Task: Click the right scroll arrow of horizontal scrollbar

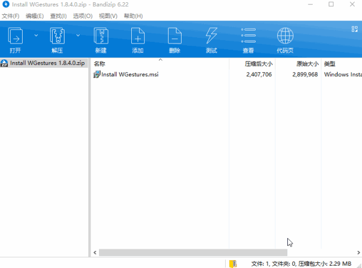Action: click(359, 253)
